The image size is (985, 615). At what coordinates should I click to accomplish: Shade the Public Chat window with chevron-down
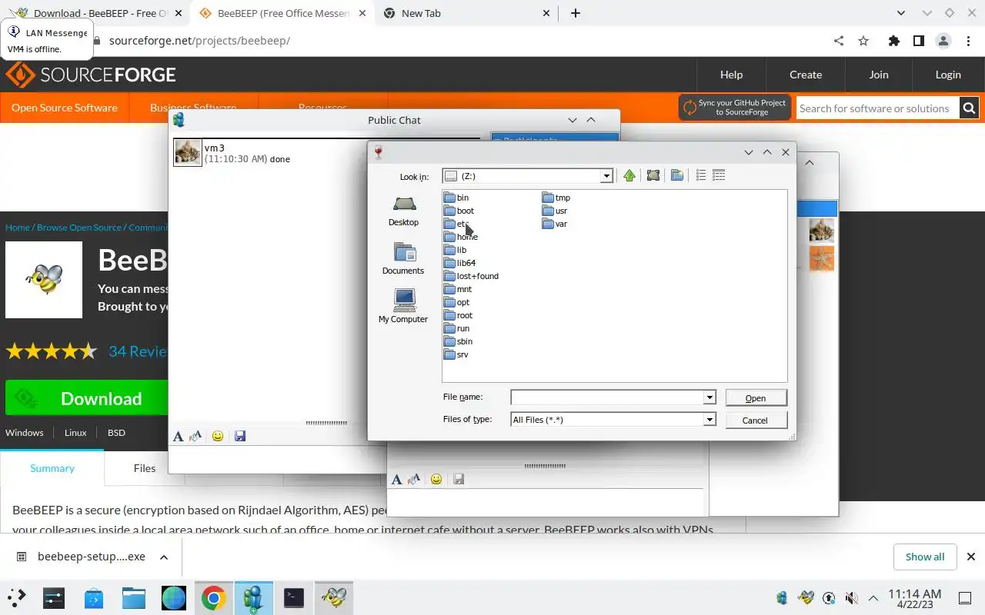pyautogui.click(x=573, y=120)
